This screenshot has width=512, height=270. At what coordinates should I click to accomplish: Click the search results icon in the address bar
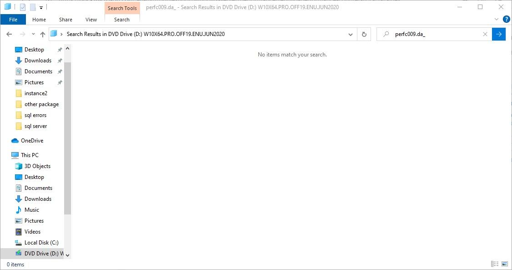(54, 34)
